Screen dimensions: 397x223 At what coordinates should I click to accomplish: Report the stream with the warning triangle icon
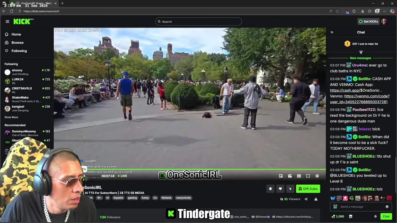click(x=316, y=199)
